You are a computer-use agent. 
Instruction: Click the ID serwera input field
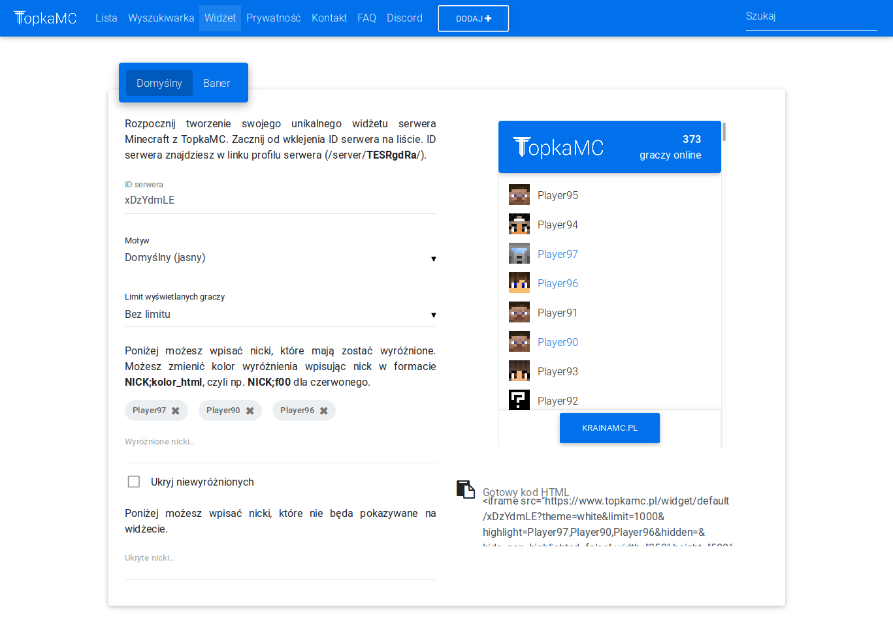point(280,201)
